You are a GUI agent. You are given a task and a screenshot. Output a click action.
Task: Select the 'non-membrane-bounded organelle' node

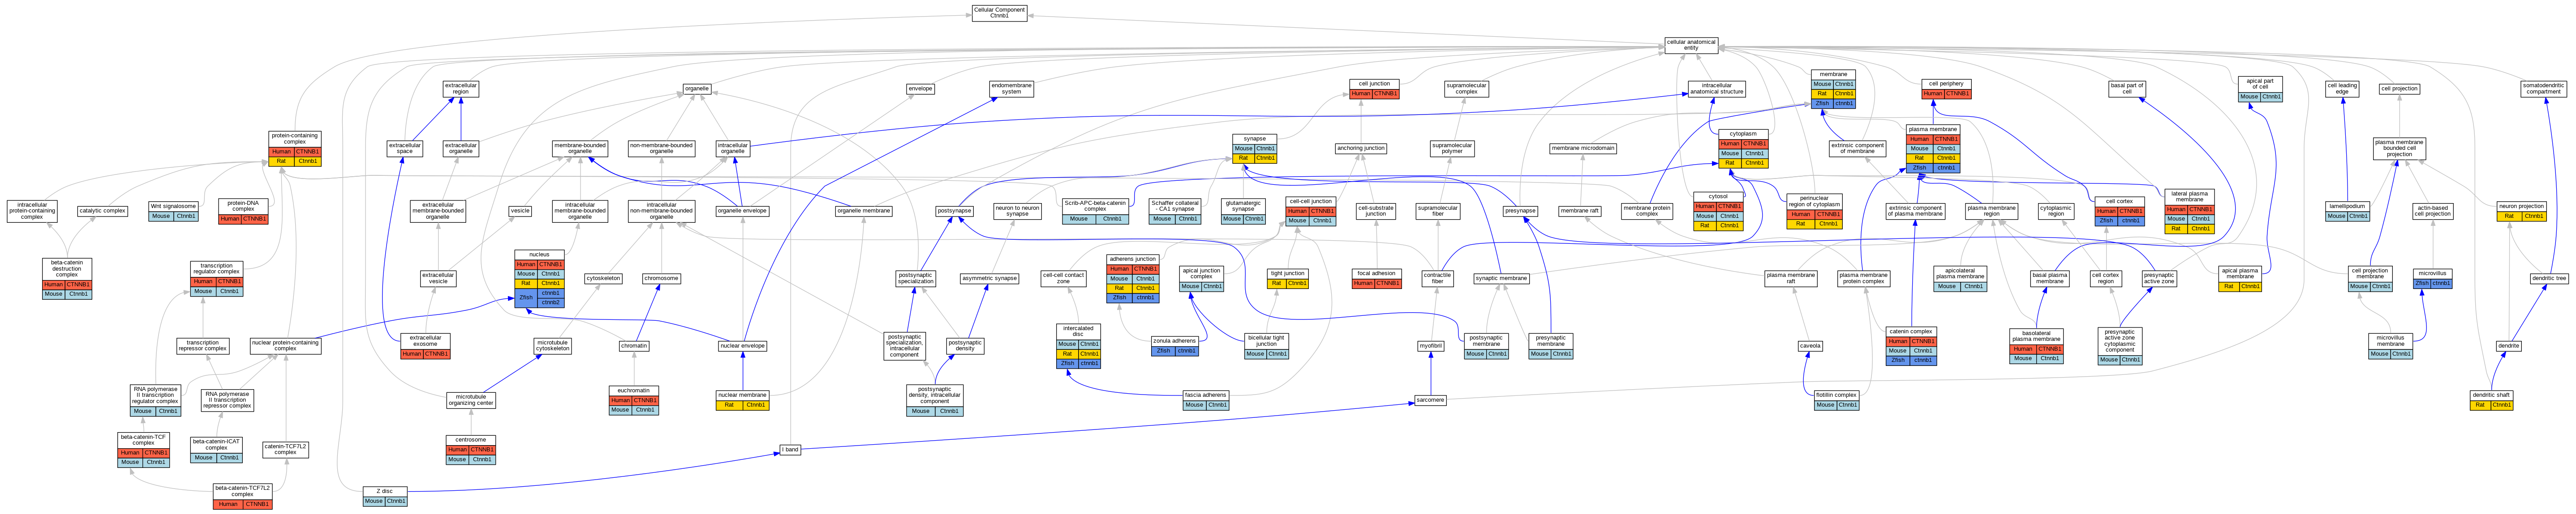(x=661, y=148)
